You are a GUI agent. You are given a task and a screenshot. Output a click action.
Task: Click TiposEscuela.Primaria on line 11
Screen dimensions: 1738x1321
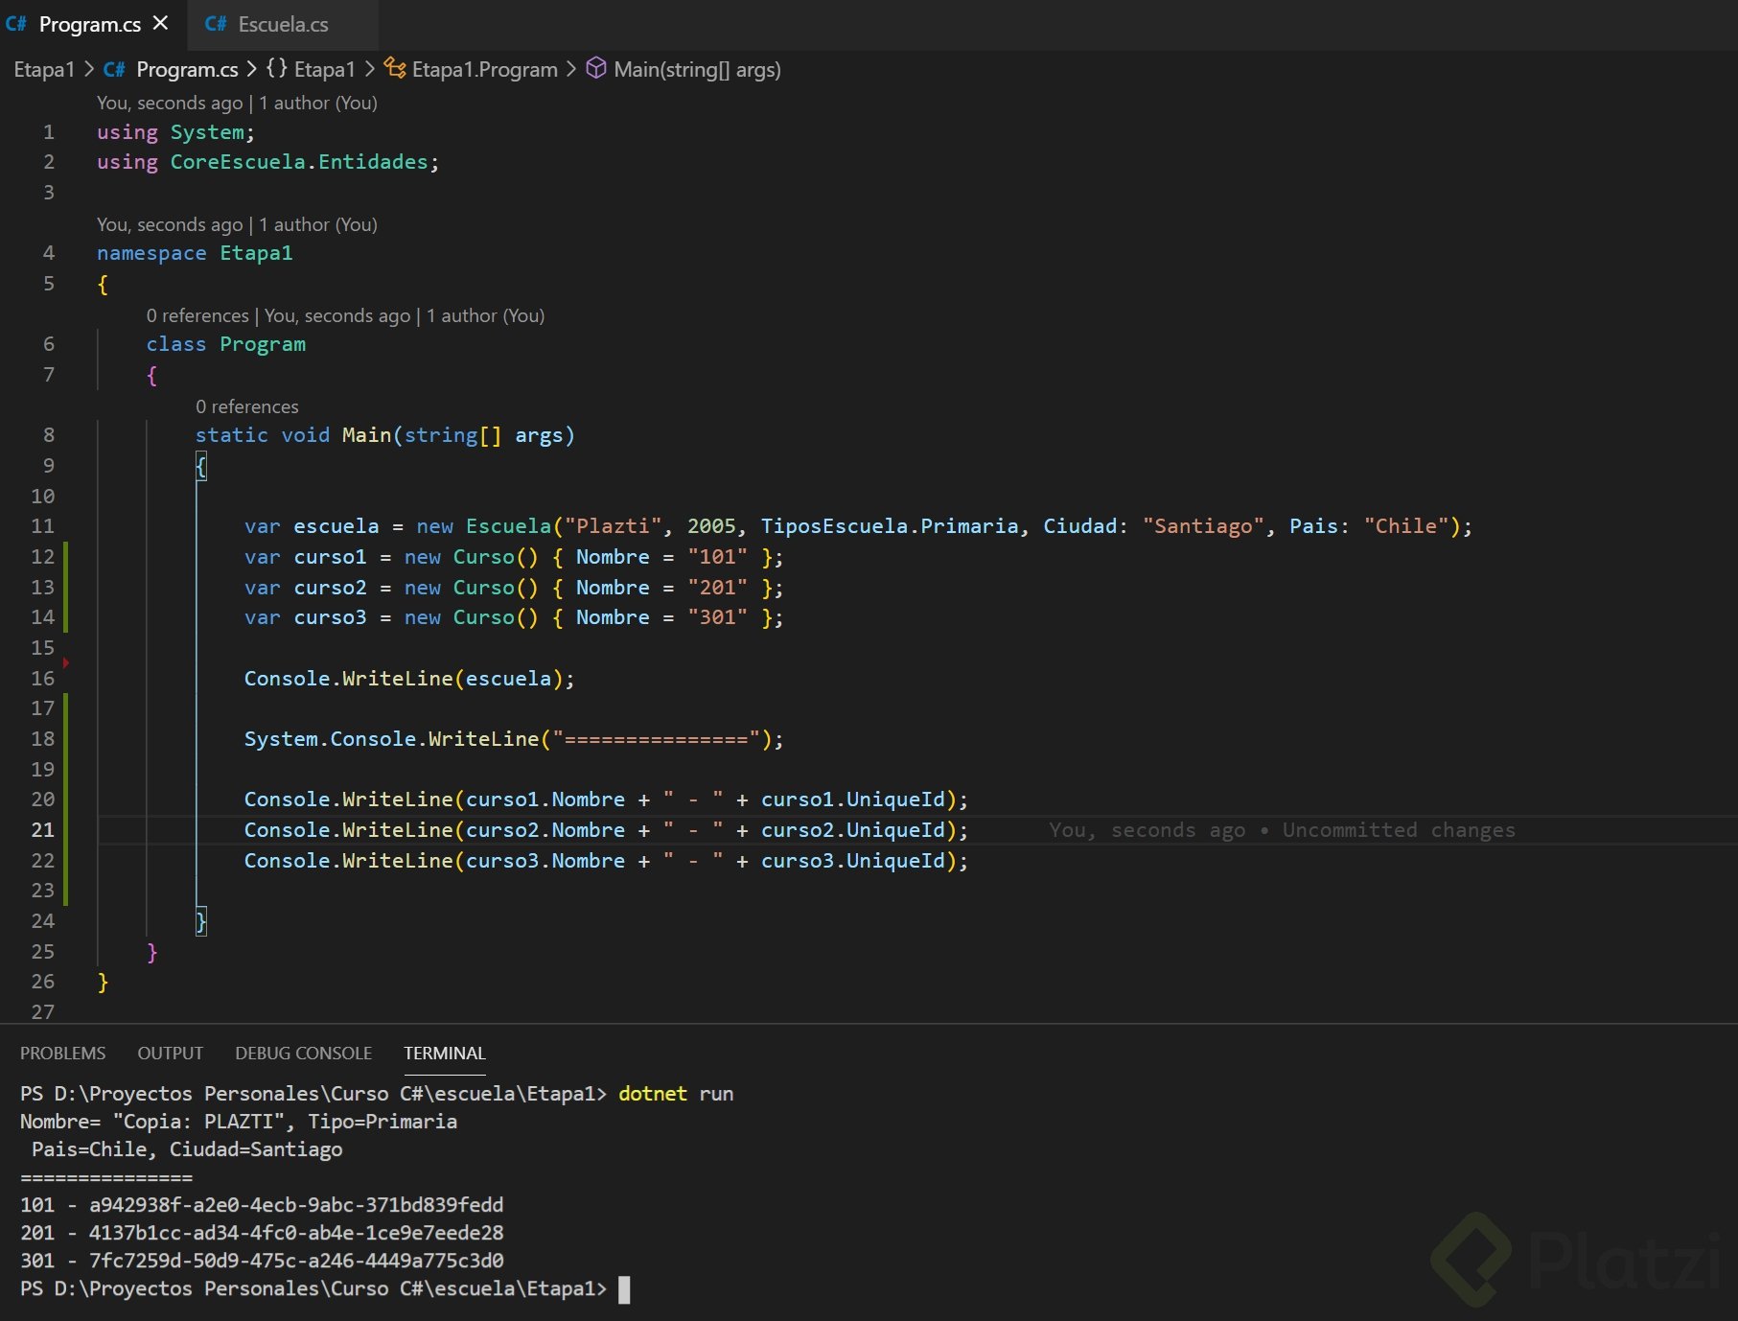890,526
